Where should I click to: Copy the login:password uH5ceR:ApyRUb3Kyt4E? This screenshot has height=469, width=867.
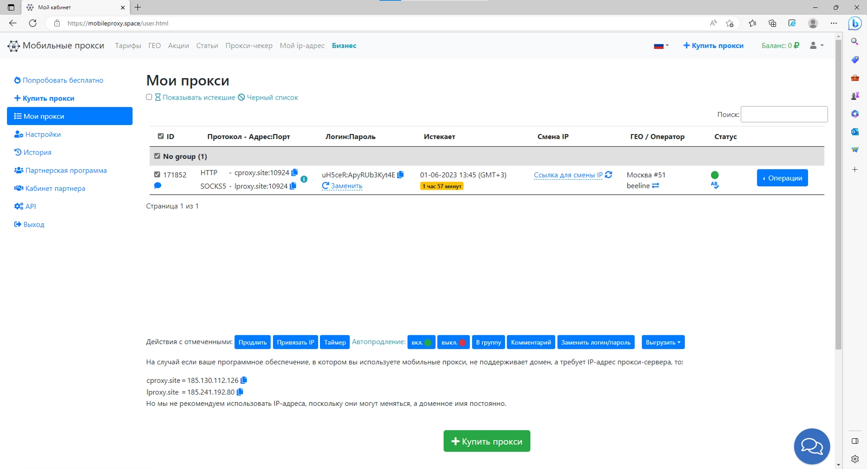(401, 175)
